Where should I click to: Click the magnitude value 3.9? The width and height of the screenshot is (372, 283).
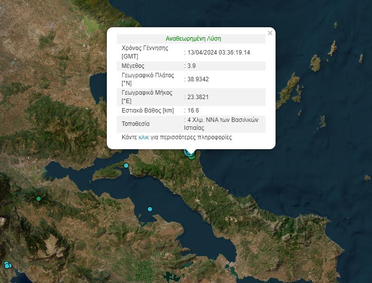point(190,65)
